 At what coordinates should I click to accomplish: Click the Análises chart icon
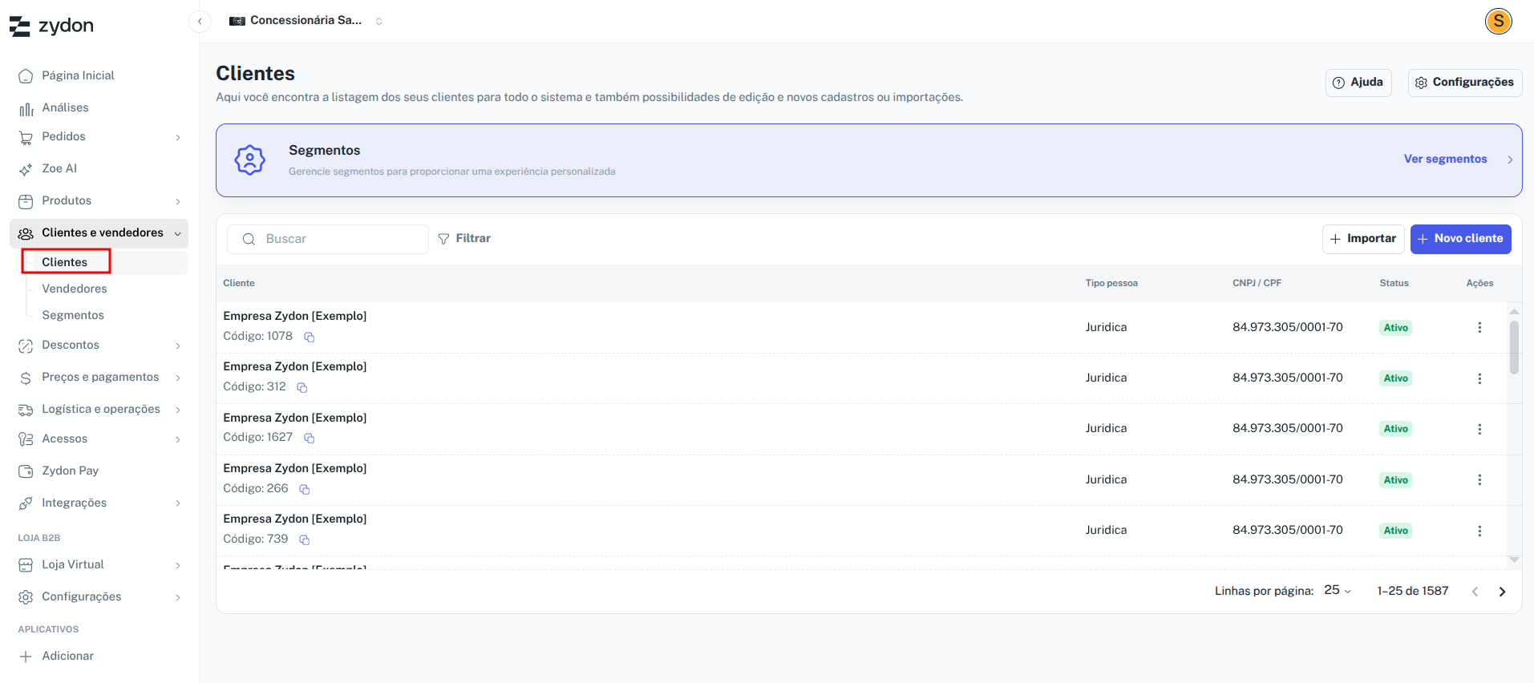click(x=26, y=108)
